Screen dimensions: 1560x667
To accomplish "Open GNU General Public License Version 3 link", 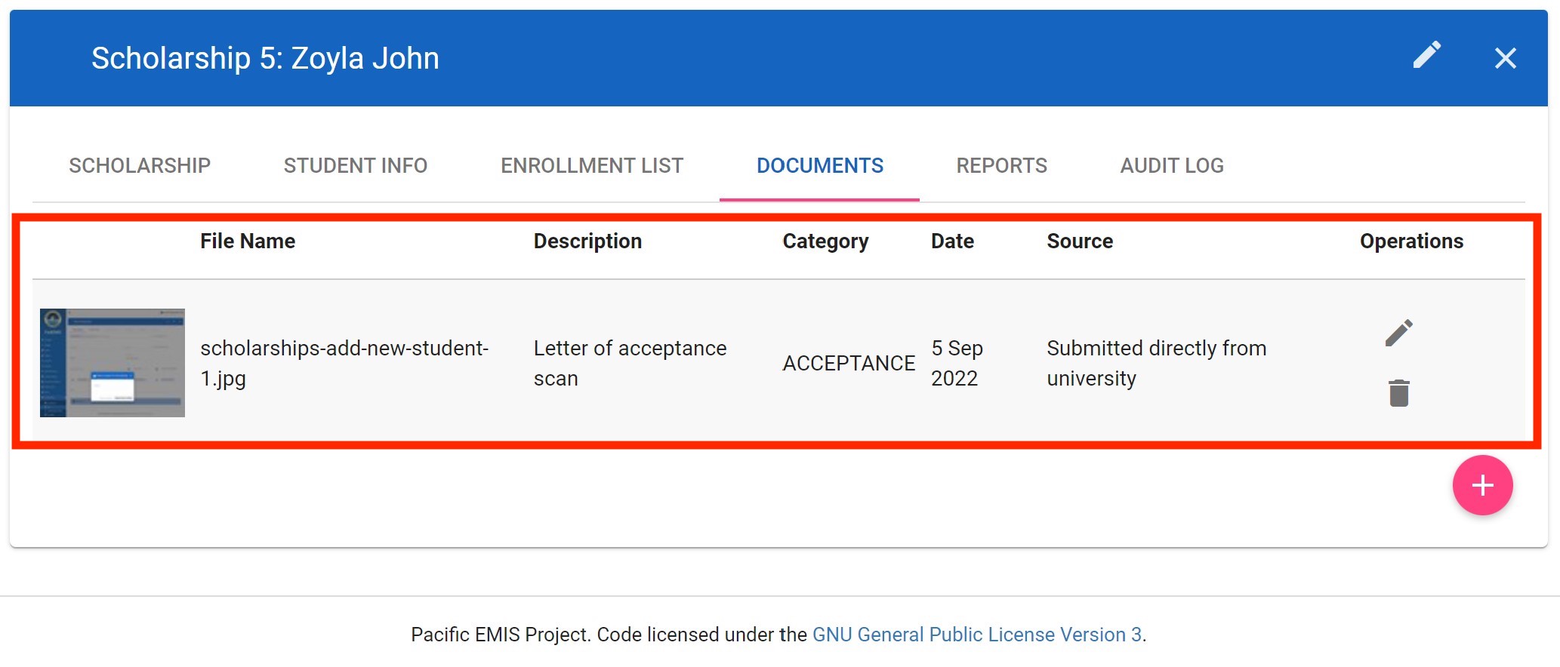I will (976, 635).
